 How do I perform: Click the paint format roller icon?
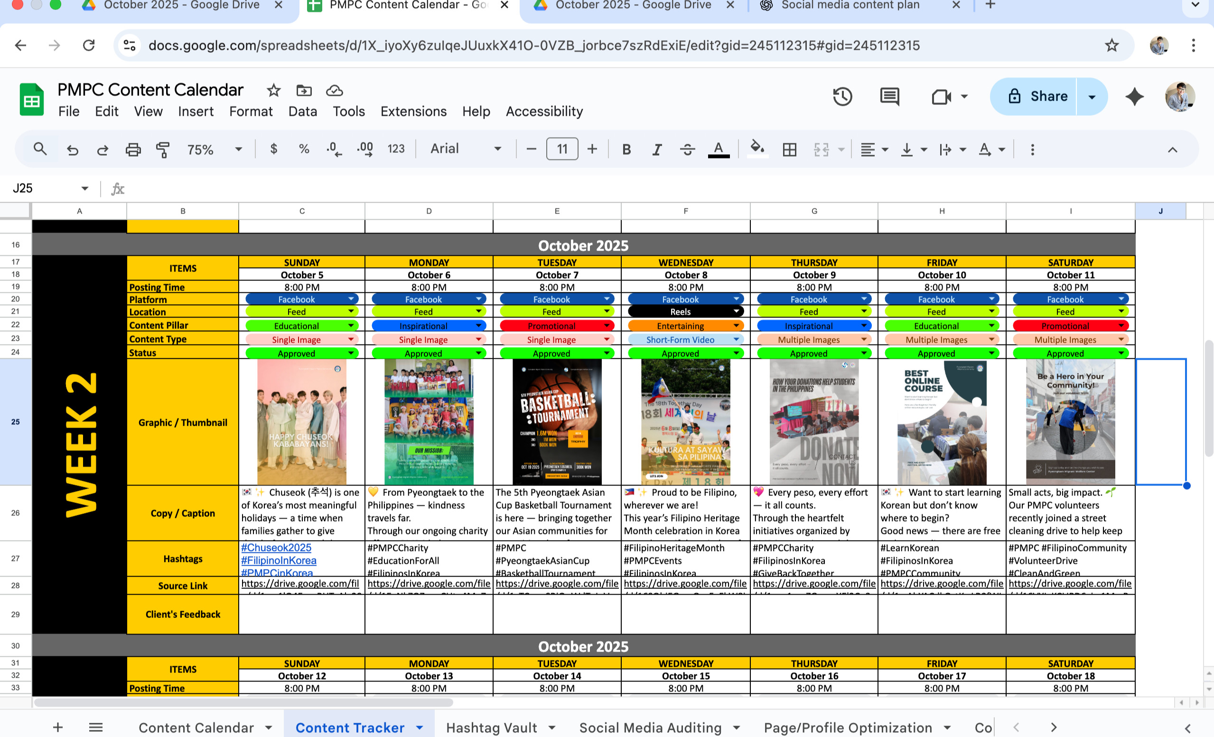pos(163,149)
